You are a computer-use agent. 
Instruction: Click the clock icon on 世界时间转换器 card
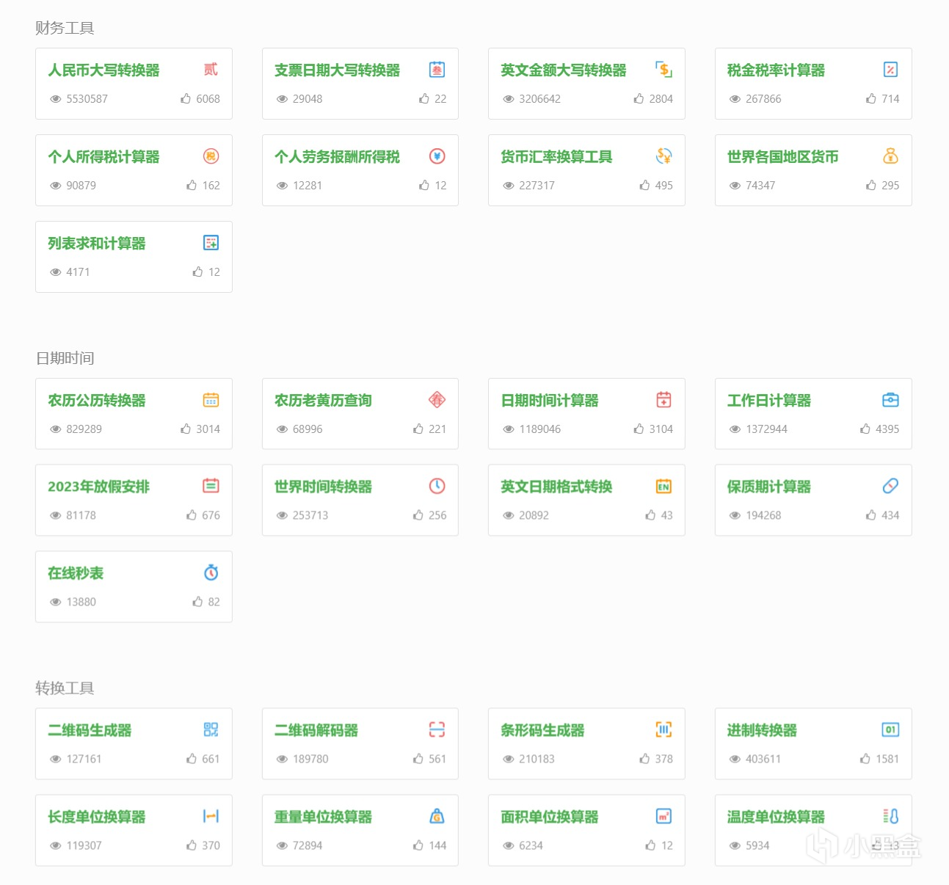437,487
